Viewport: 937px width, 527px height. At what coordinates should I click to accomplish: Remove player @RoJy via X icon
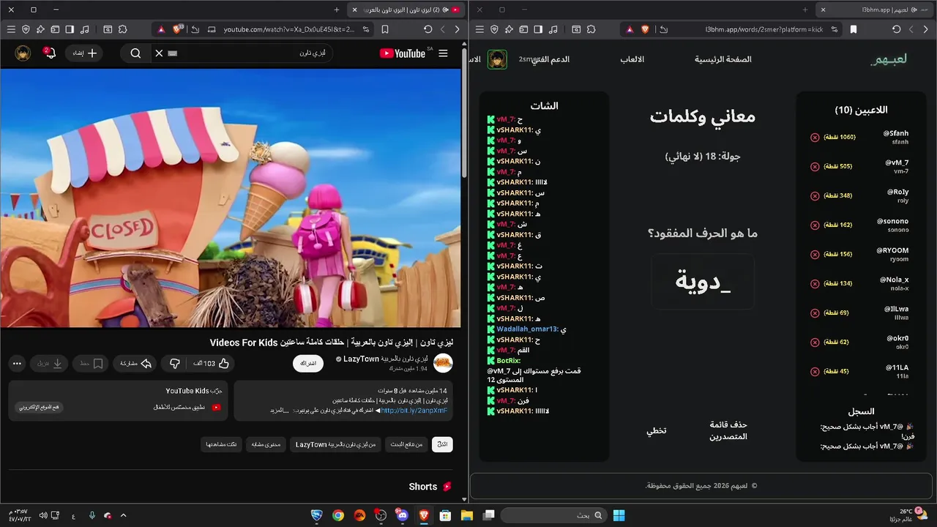(x=815, y=195)
